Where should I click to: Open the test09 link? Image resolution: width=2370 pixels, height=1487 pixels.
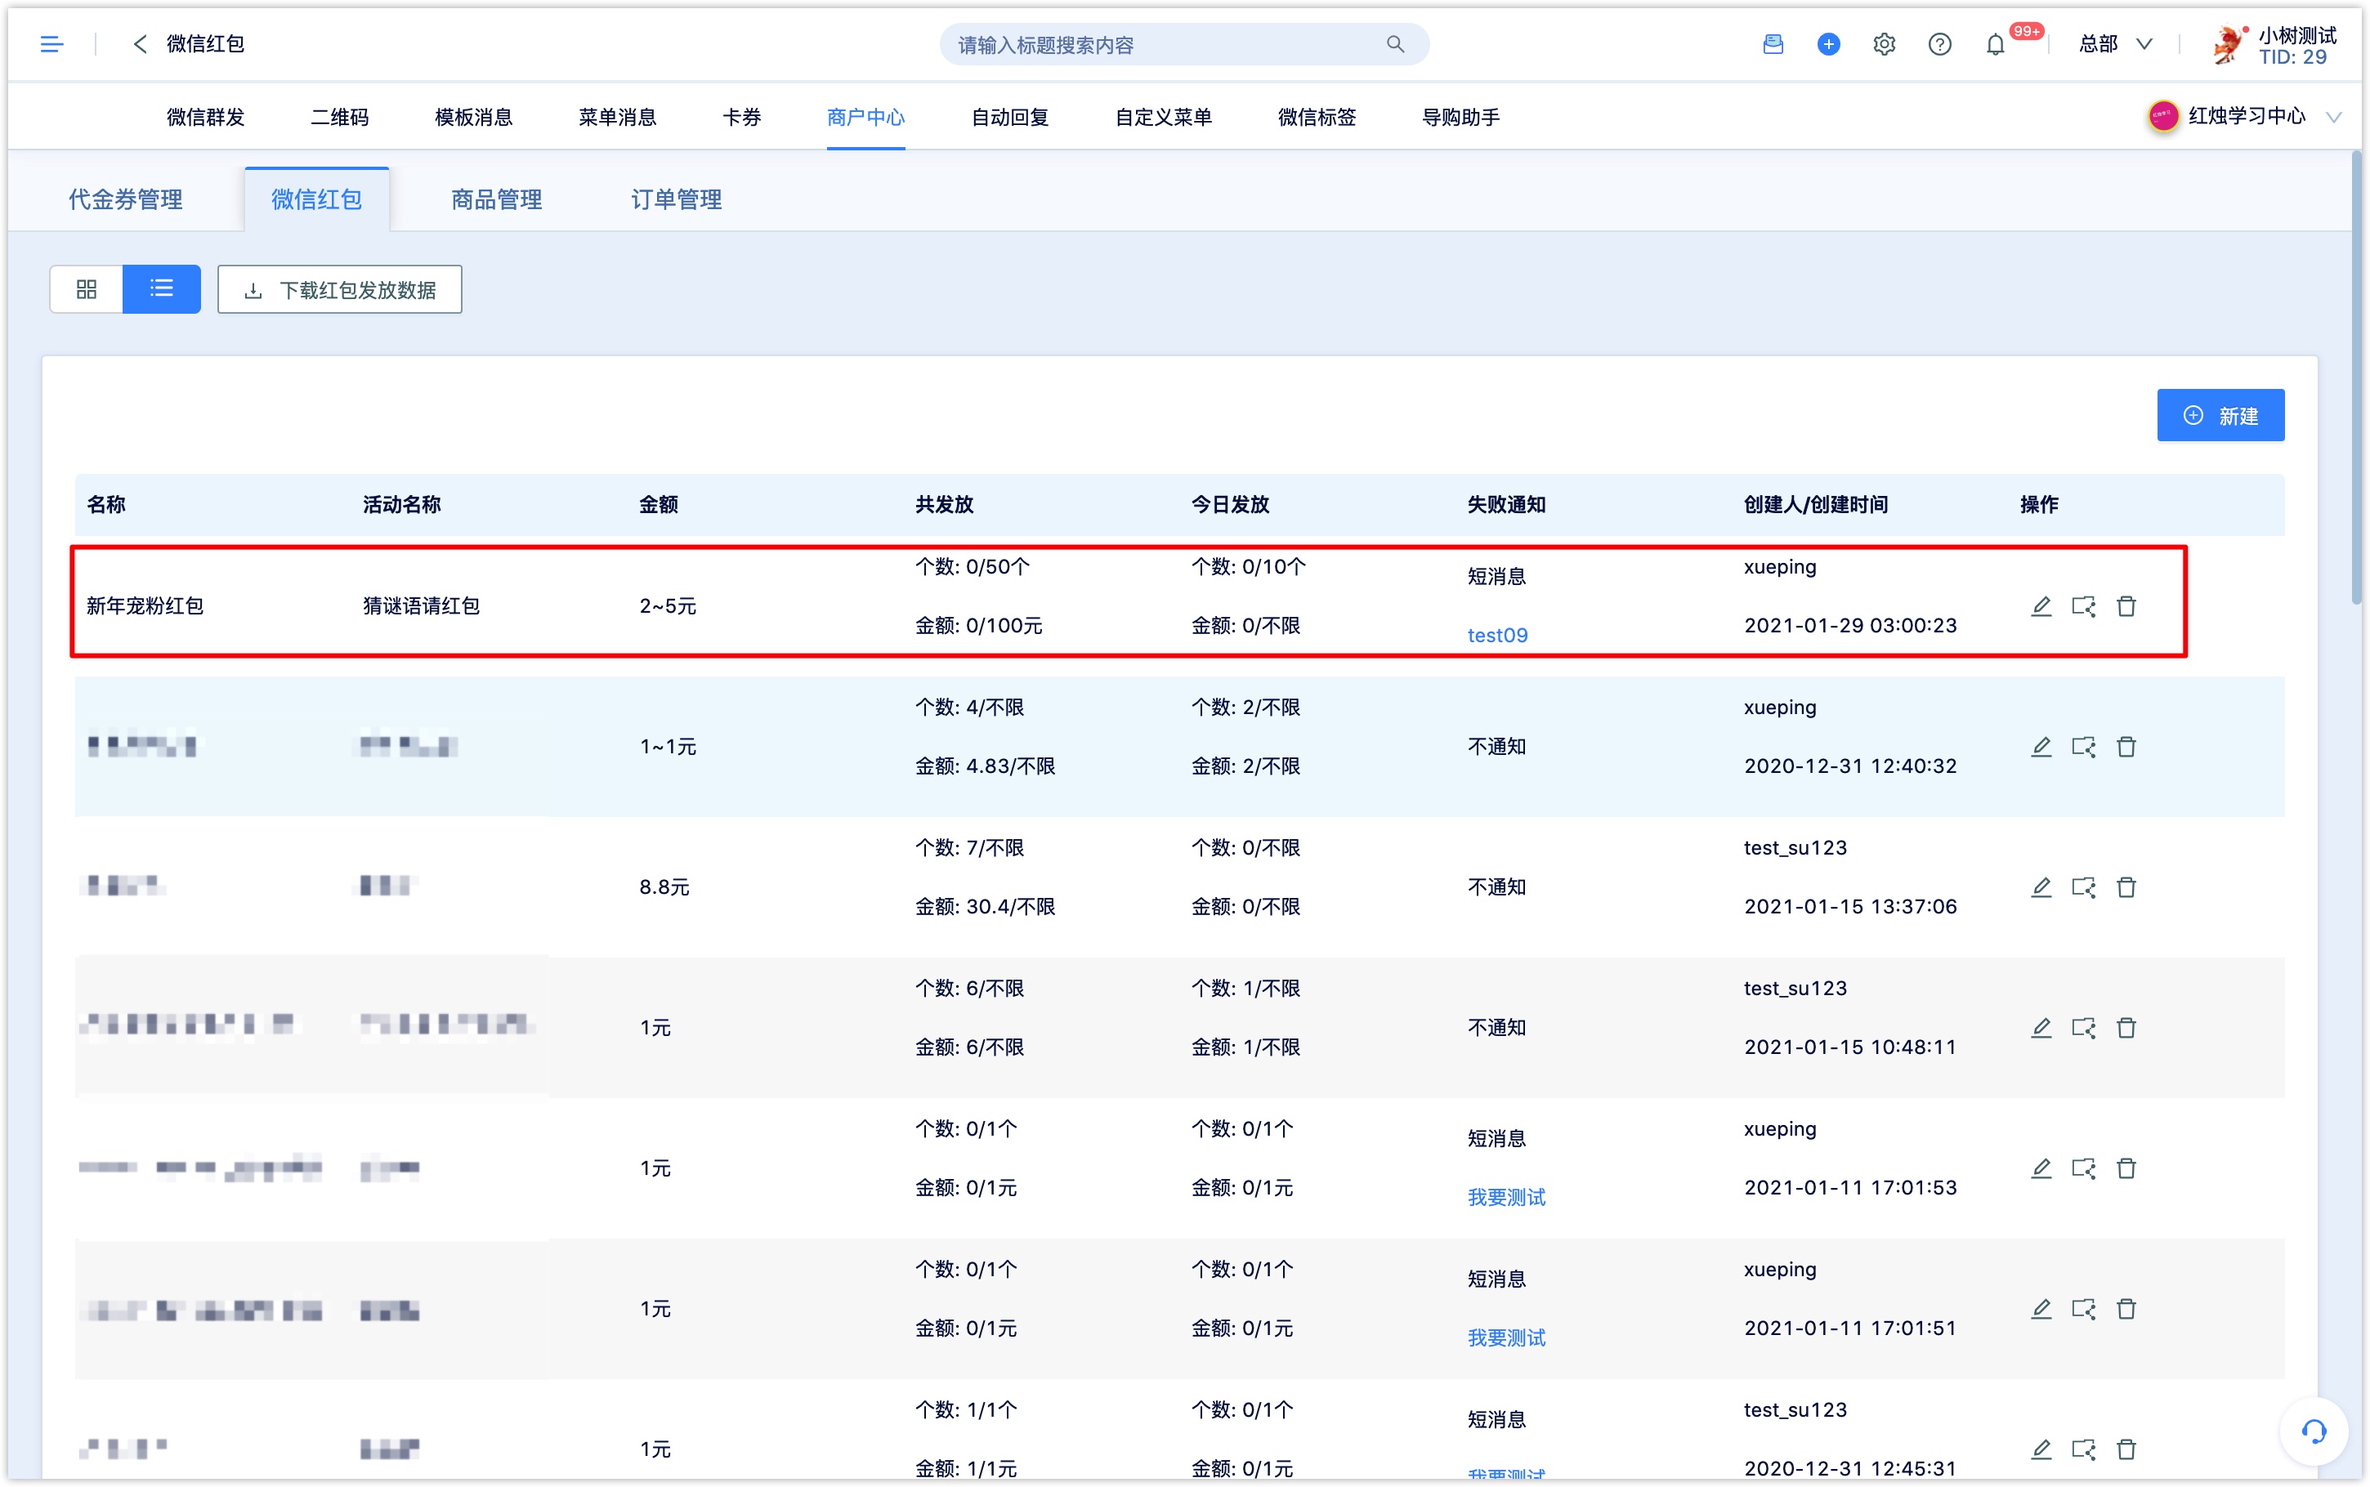pyautogui.click(x=1498, y=636)
